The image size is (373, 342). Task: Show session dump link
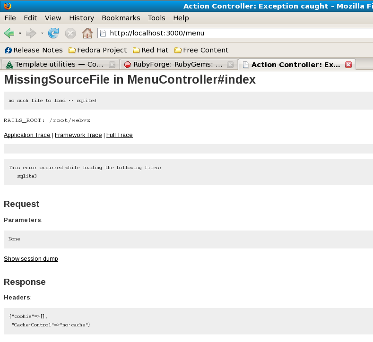[x=31, y=259]
